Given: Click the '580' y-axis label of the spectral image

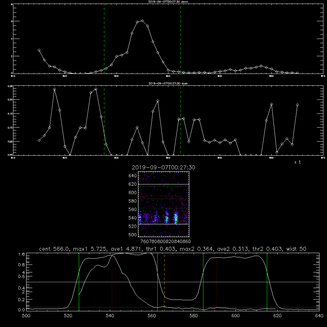Looking at the screenshot, I should click(x=133, y=201).
